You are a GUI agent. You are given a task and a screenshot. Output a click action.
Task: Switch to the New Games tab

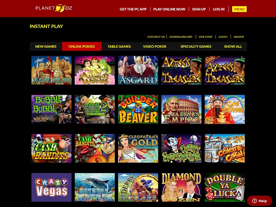[46, 47]
